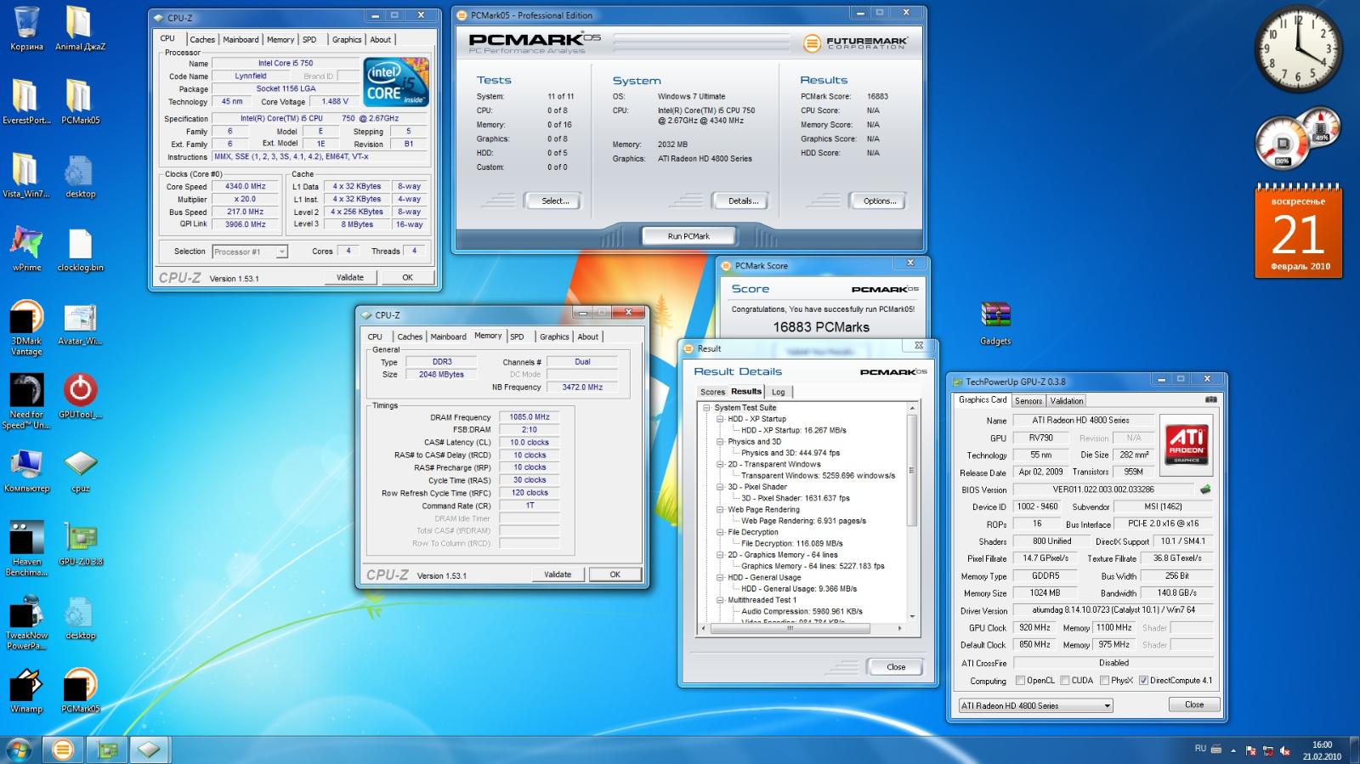Open the wPrime desktop icon

pyautogui.click(x=26, y=249)
